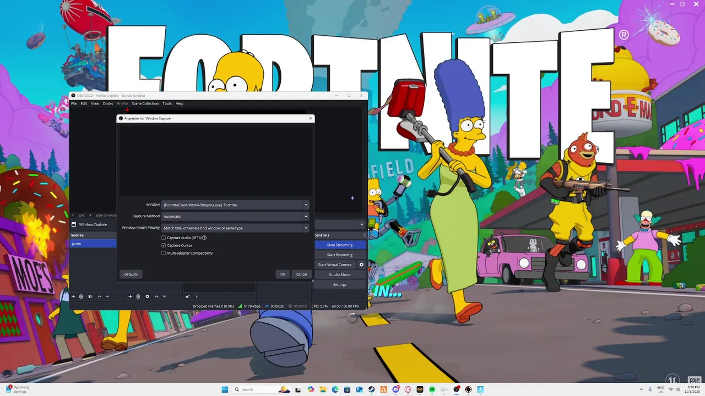Click the 'CPU: 2.7%' status text

click(x=319, y=306)
